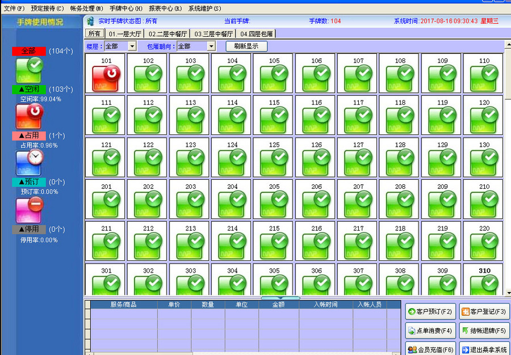Click the pink disabled status icon

click(30, 210)
